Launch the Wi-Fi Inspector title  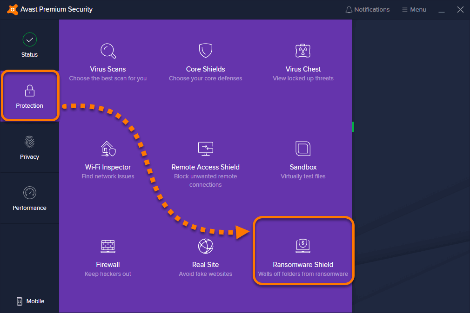(x=108, y=167)
